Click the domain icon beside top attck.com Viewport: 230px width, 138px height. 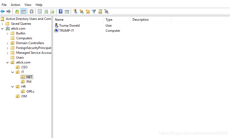coord(8,28)
